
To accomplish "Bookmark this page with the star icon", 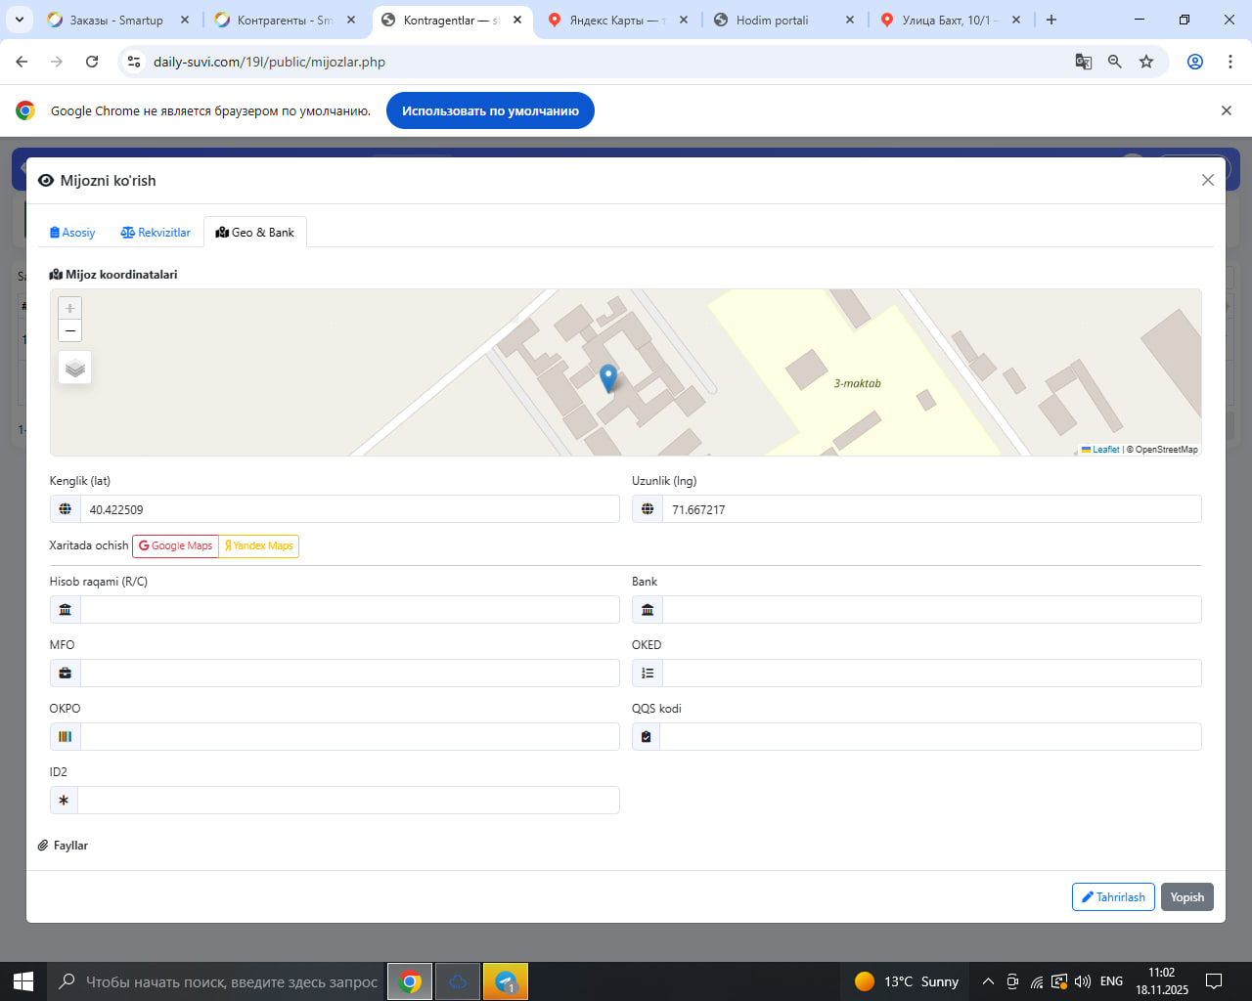I will tap(1146, 62).
